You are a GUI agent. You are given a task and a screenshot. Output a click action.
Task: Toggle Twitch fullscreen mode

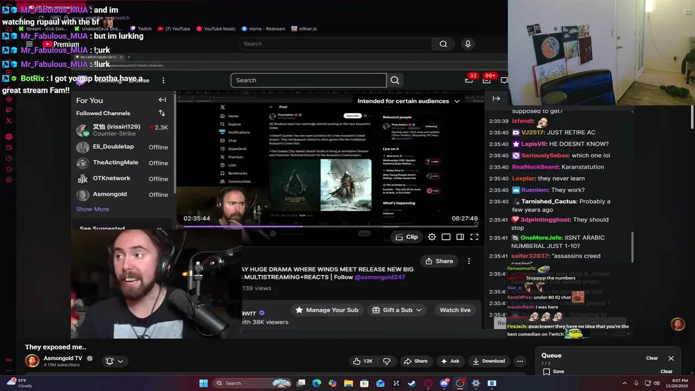click(474, 237)
